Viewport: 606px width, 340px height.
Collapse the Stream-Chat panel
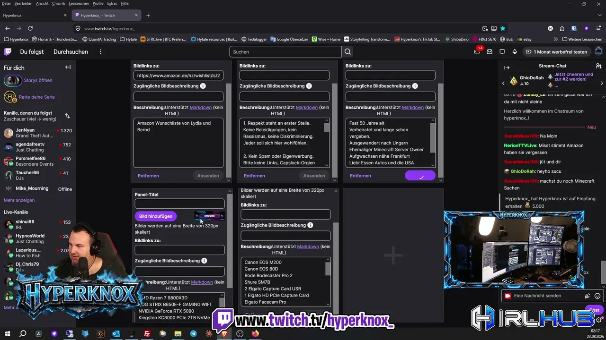coord(507,68)
